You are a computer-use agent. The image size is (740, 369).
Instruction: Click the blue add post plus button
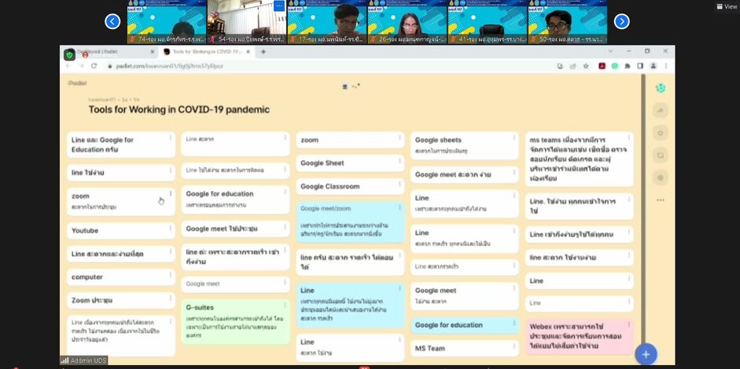pyautogui.click(x=646, y=354)
